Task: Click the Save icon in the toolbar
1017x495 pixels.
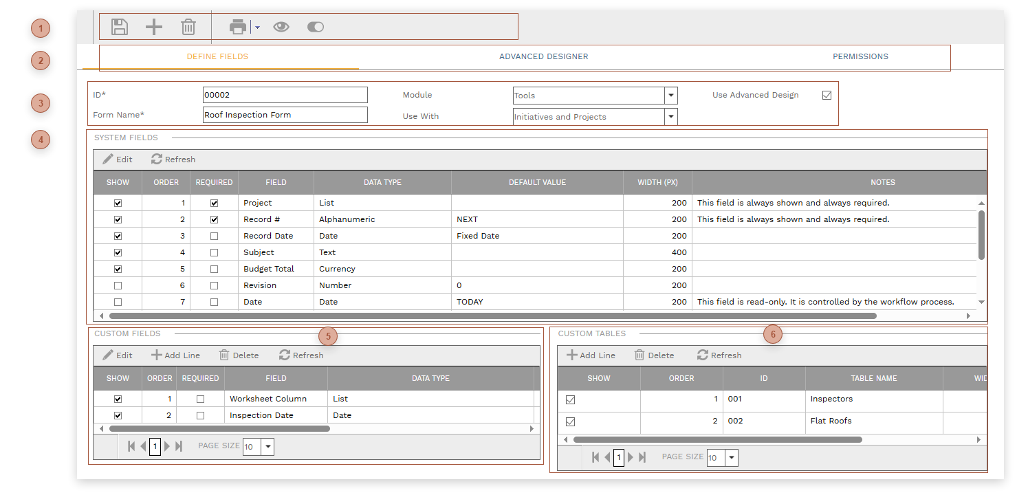Action: [118, 26]
